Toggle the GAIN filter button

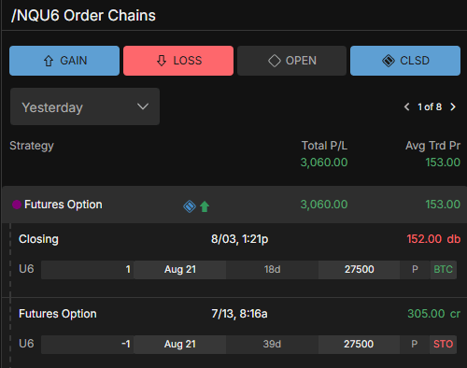[x=64, y=61]
